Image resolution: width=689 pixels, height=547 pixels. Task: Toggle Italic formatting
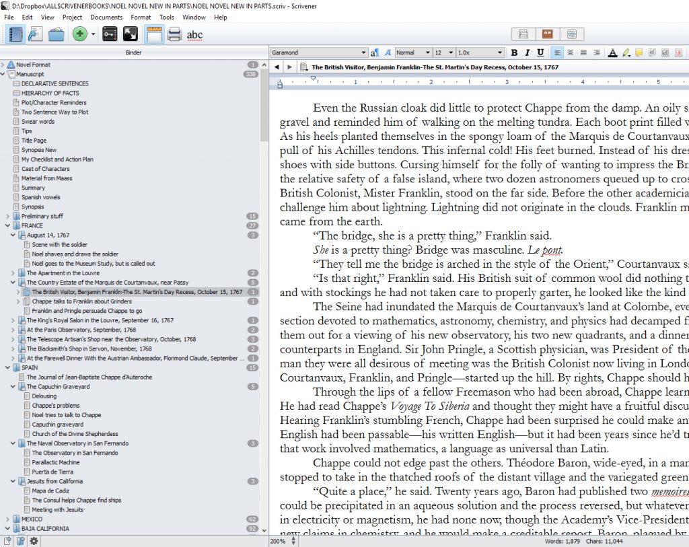click(x=528, y=52)
